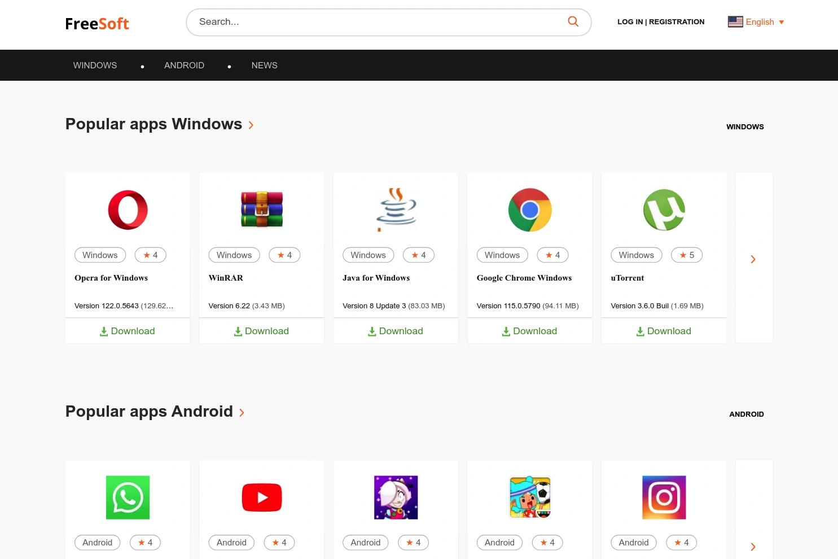Download WinRAR
Image resolution: width=838 pixels, height=559 pixels.
pos(262,331)
